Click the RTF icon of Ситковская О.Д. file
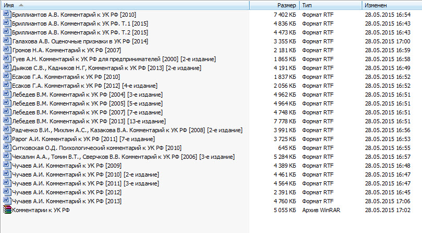 click(7, 148)
